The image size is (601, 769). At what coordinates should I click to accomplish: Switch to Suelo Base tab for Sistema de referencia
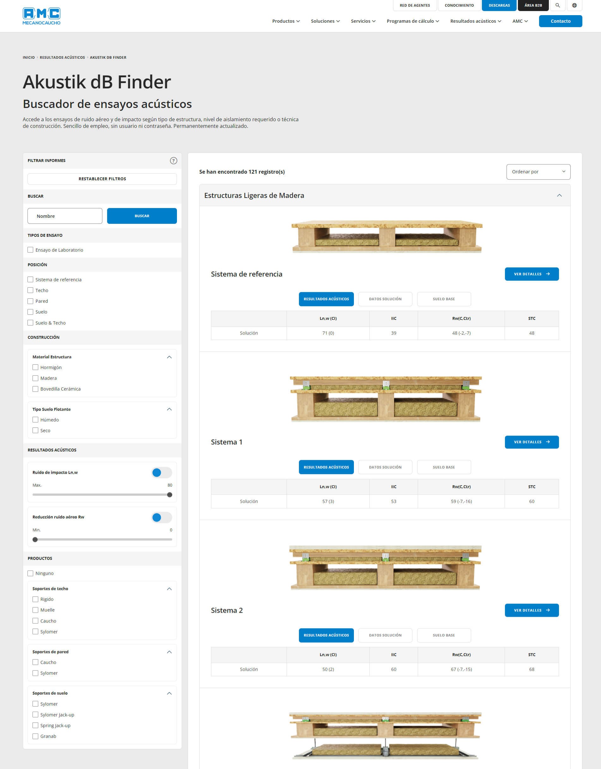[x=444, y=299]
